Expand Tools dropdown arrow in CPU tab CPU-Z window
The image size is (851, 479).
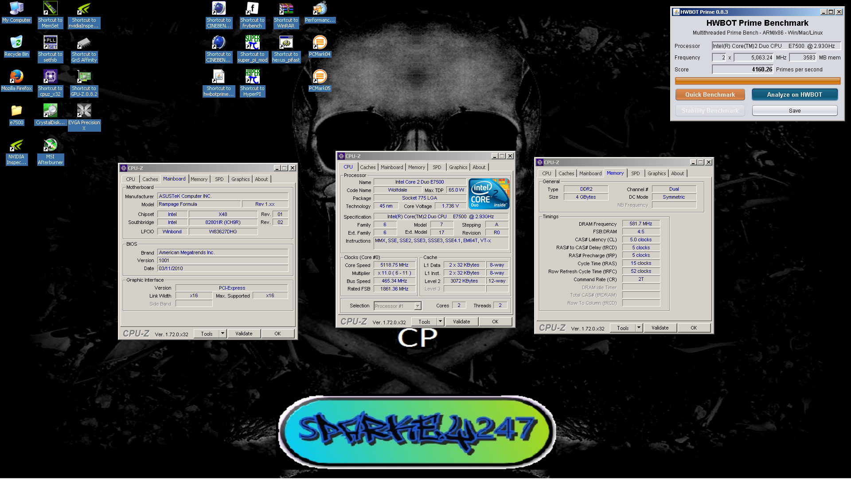click(441, 322)
